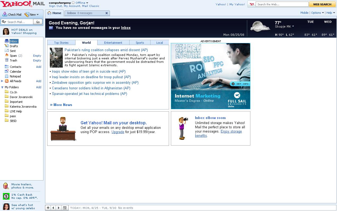Viewport: 337px width, 211px height.
Task: Select the Top Stories news tab
Action: click(x=61, y=43)
